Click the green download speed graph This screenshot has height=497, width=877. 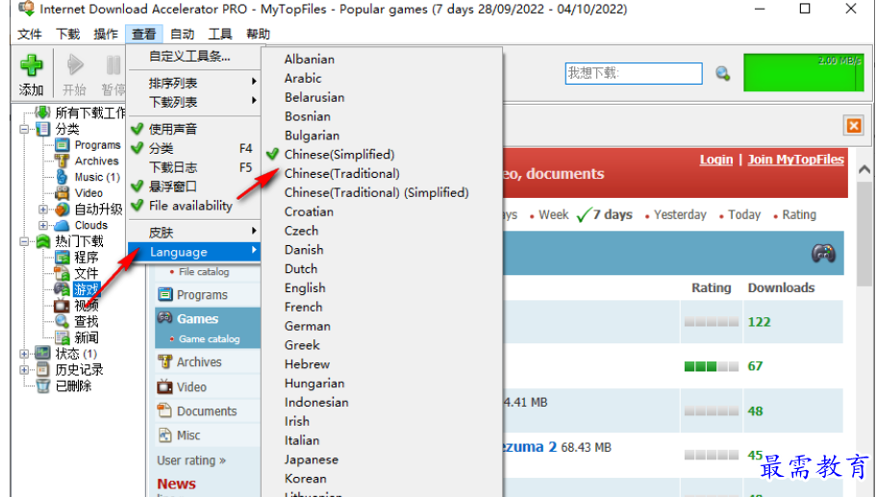coord(804,72)
